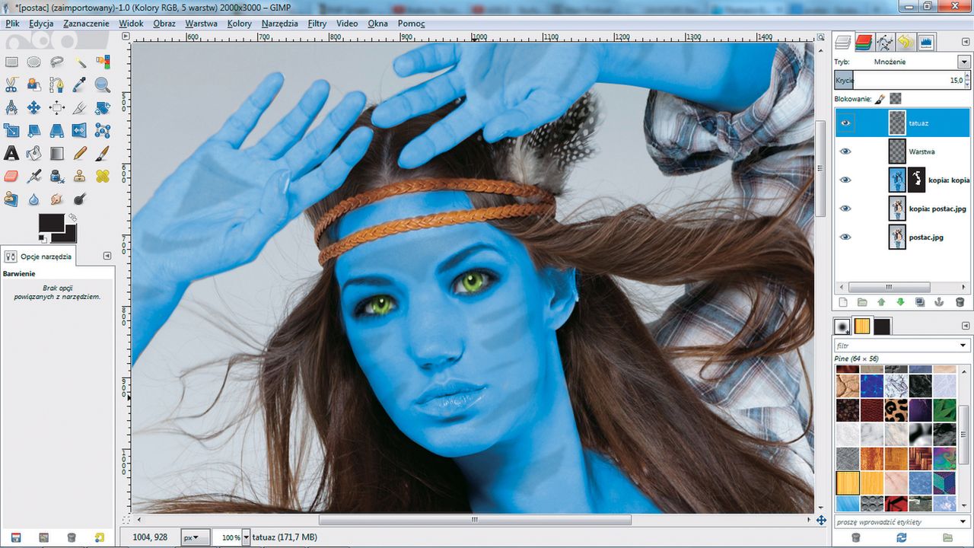Select the Blur/Sharpen droplet tool
The height and width of the screenshot is (548, 974).
coord(34,199)
